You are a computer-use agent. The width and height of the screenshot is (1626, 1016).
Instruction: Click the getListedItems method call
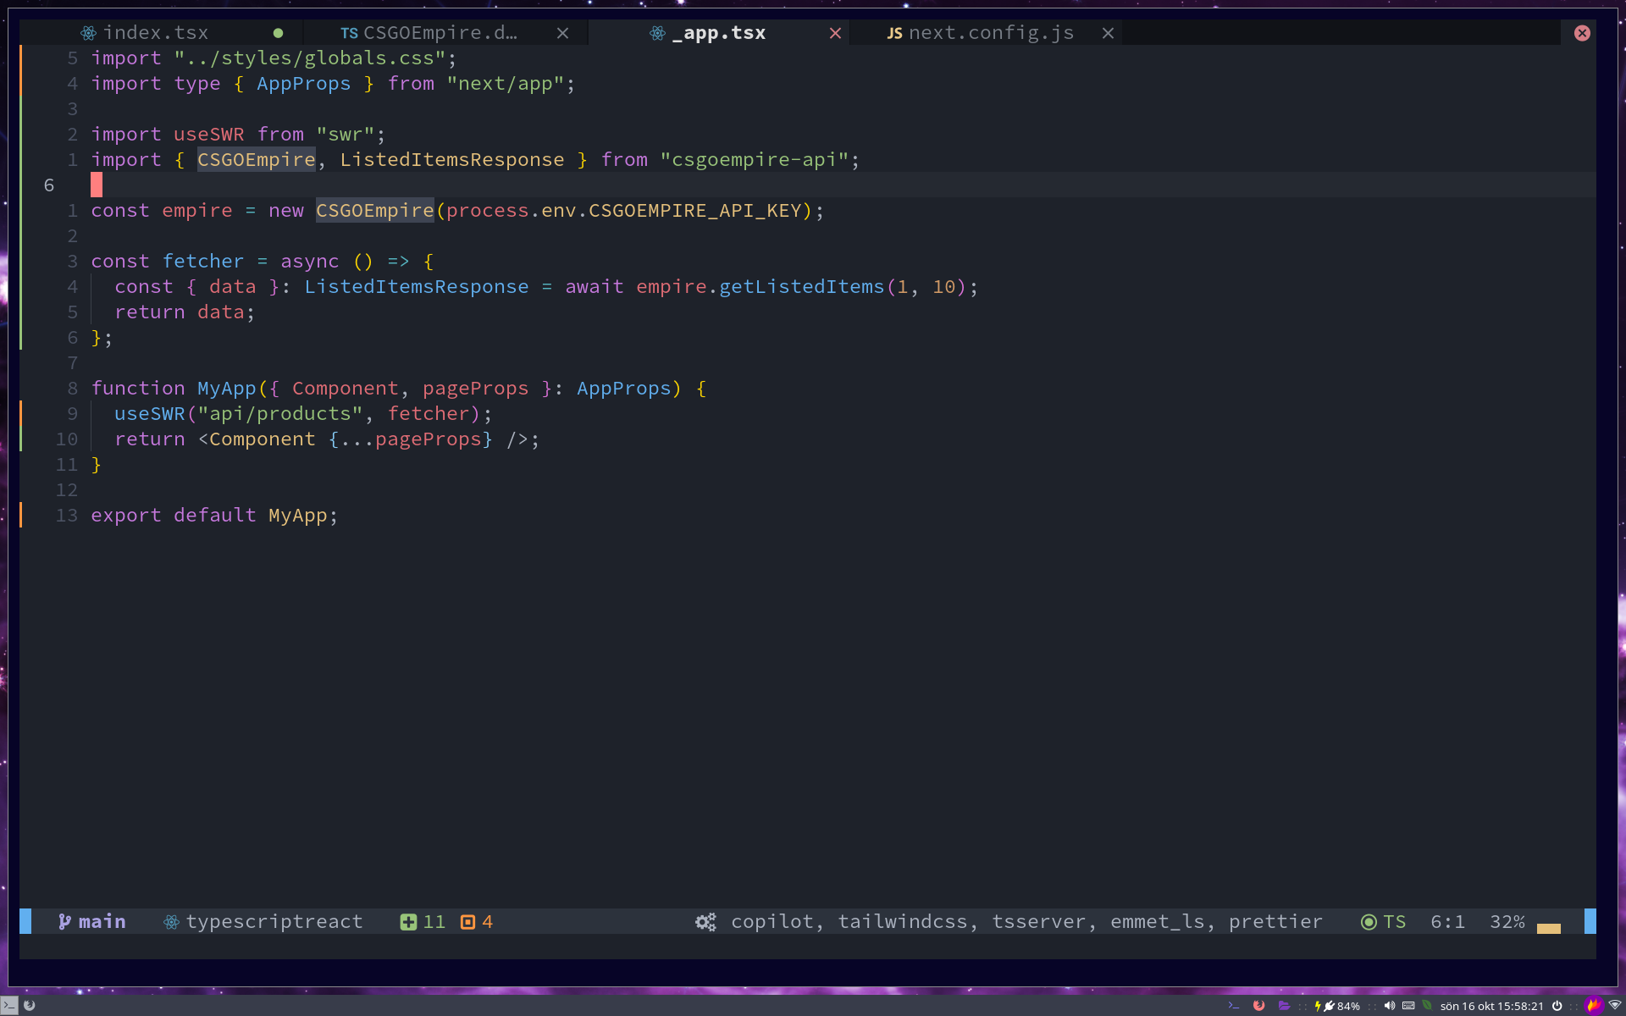(x=801, y=287)
